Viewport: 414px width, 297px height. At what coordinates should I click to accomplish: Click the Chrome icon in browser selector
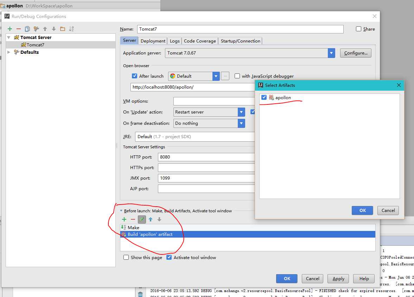pos(173,76)
